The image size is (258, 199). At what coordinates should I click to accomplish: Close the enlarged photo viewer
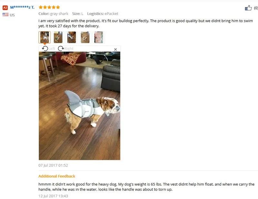(x=115, y=49)
